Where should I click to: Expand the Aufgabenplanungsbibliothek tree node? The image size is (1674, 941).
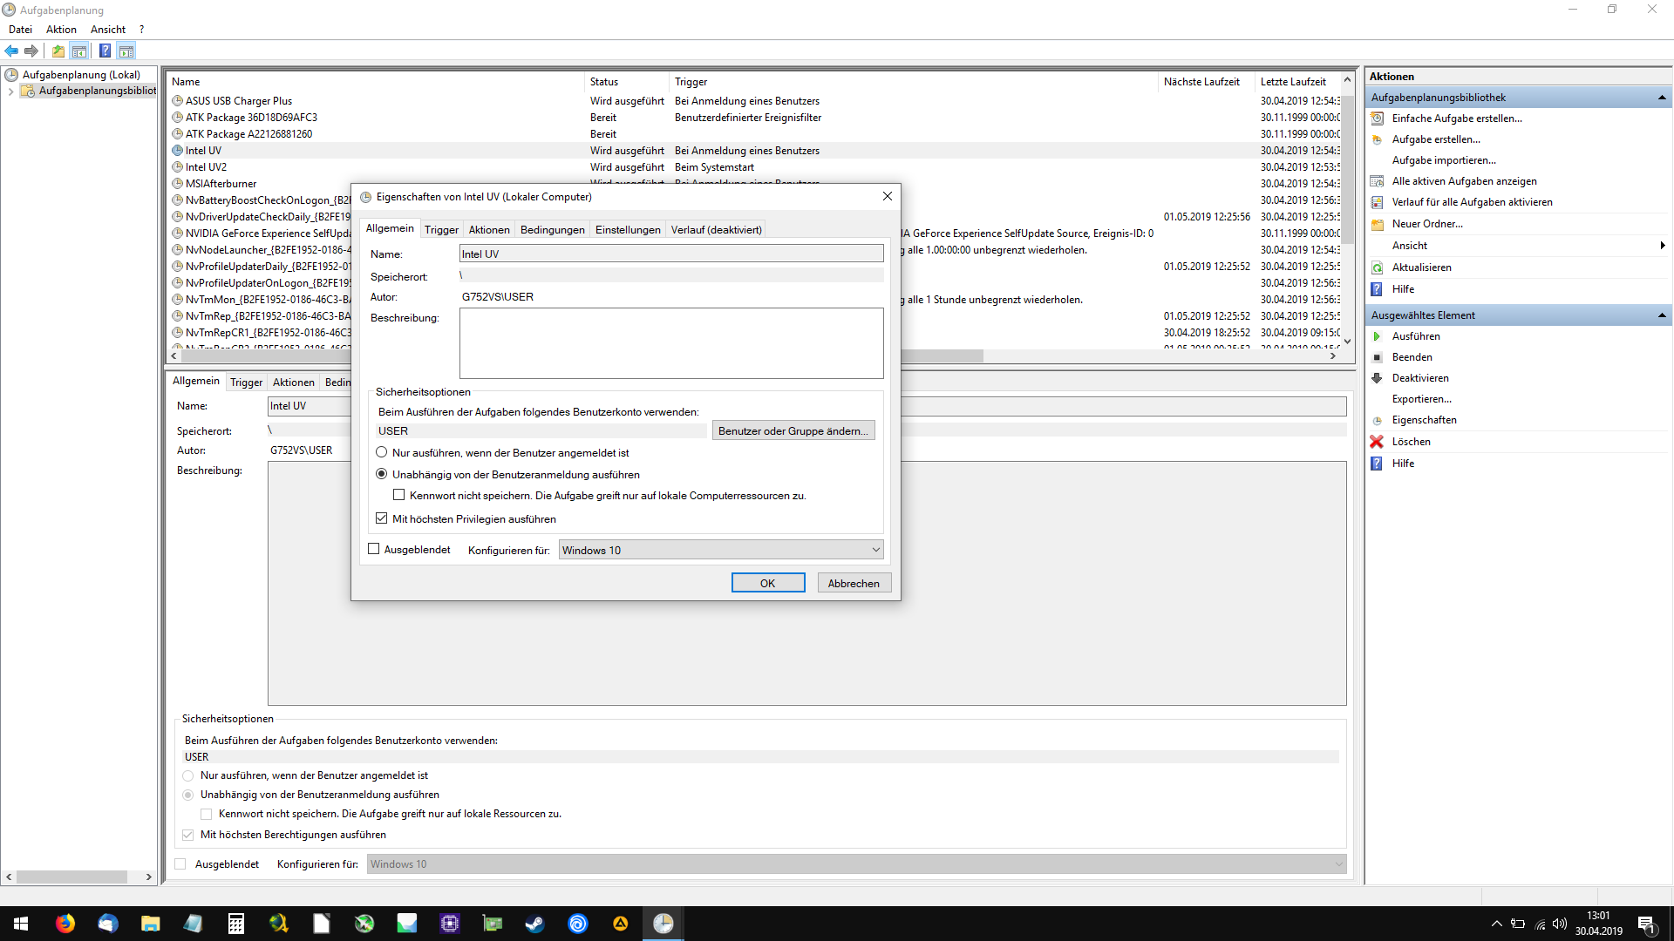click(10, 91)
